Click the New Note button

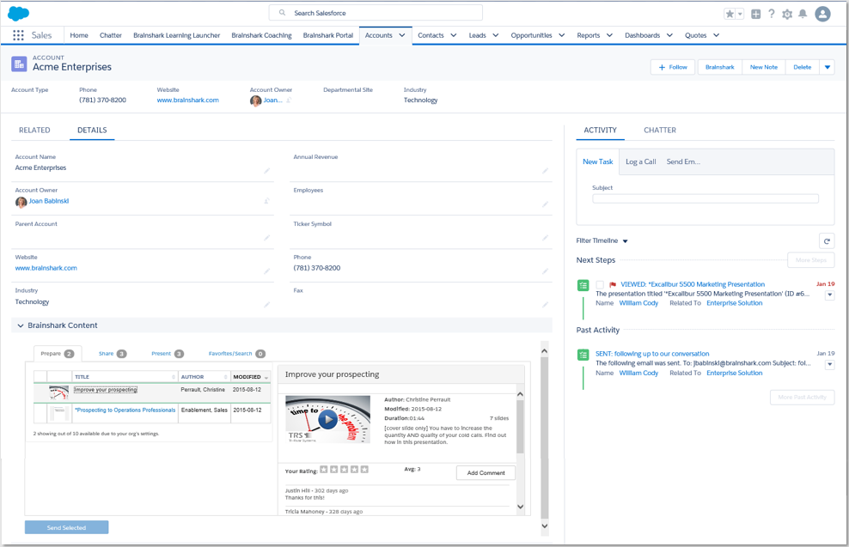tap(763, 67)
